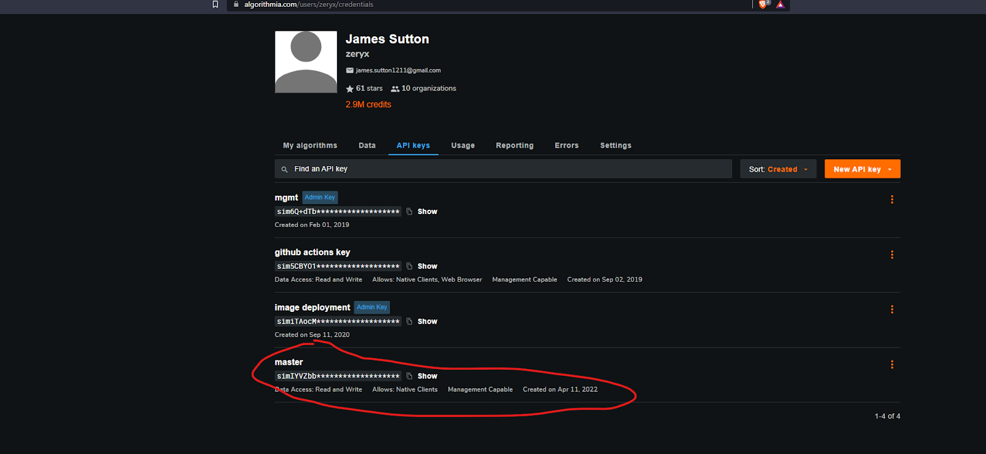Show the image deployment key

point(427,322)
